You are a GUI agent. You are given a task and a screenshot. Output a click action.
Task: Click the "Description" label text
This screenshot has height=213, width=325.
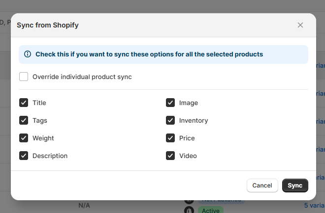[50, 156]
